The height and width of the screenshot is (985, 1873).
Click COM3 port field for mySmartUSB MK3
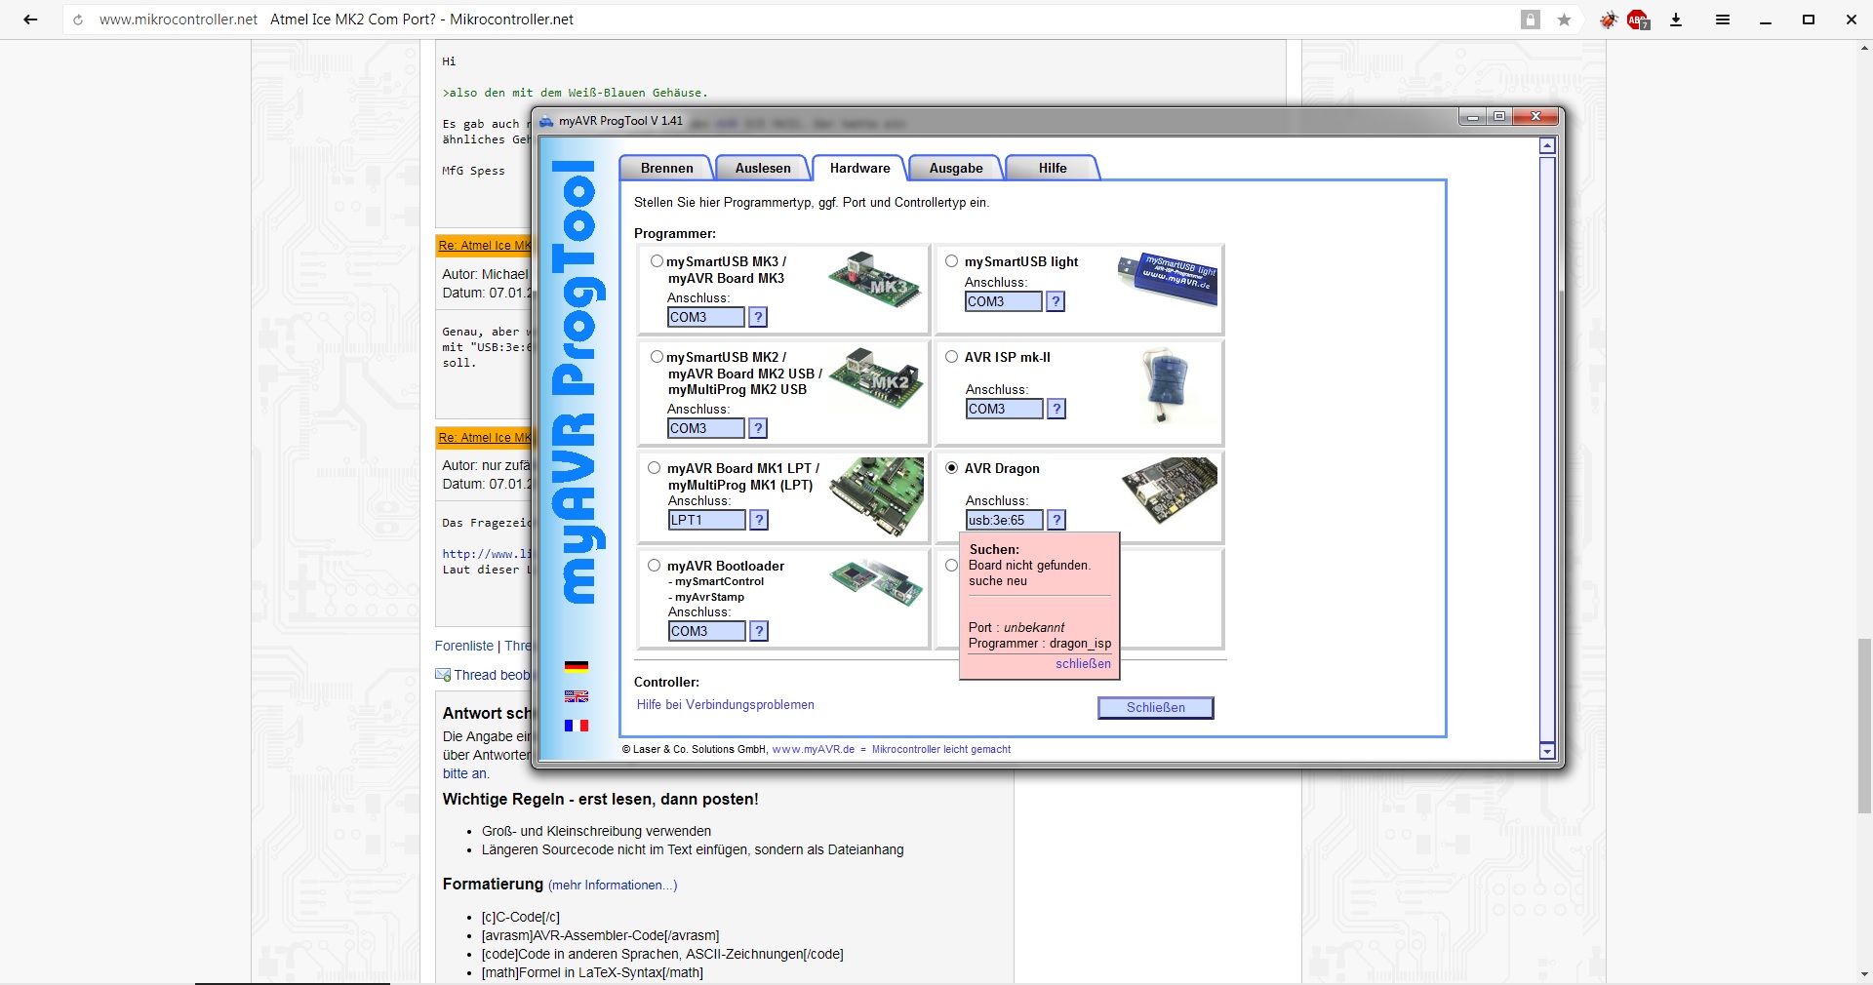click(x=706, y=317)
